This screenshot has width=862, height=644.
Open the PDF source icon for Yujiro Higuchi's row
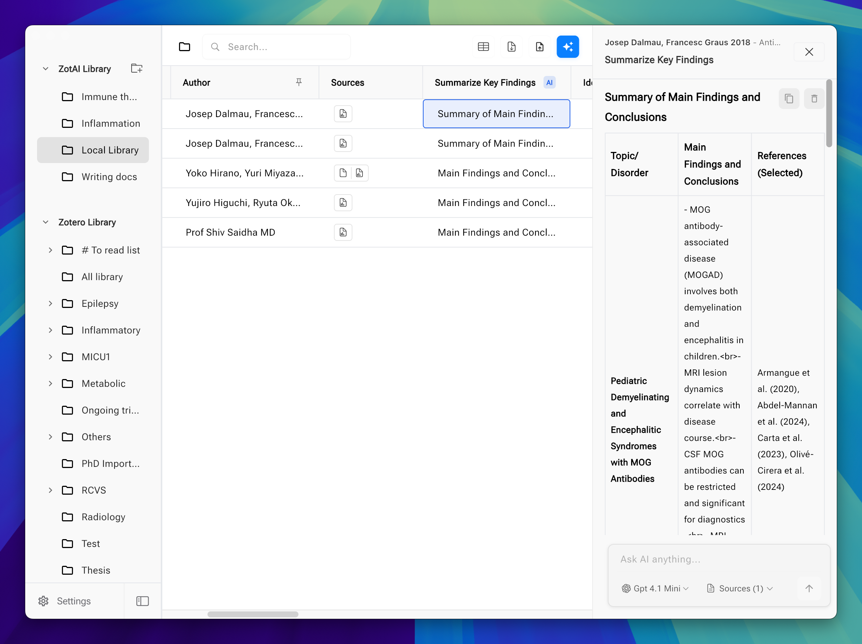pyautogui.click(x=342, y=202)
